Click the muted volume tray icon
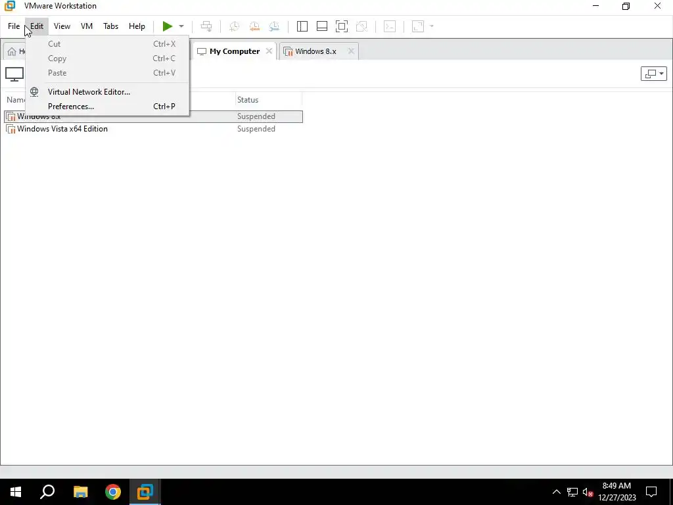This screenshot has width=673, height=505. pos(588,492)
